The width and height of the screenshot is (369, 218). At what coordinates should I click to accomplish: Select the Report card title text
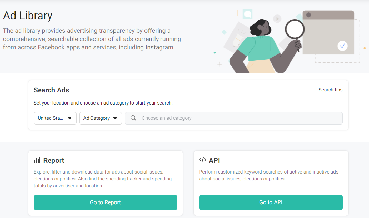54,160
